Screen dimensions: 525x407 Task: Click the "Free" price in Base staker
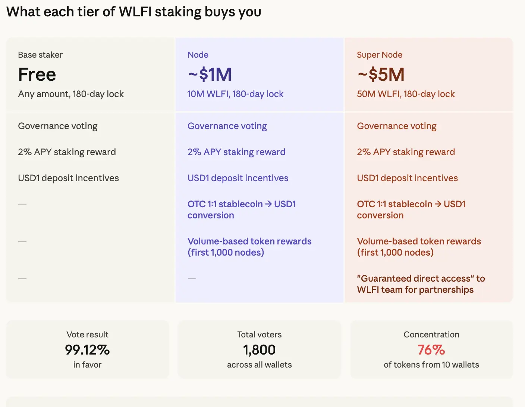[x=37, y=74]
